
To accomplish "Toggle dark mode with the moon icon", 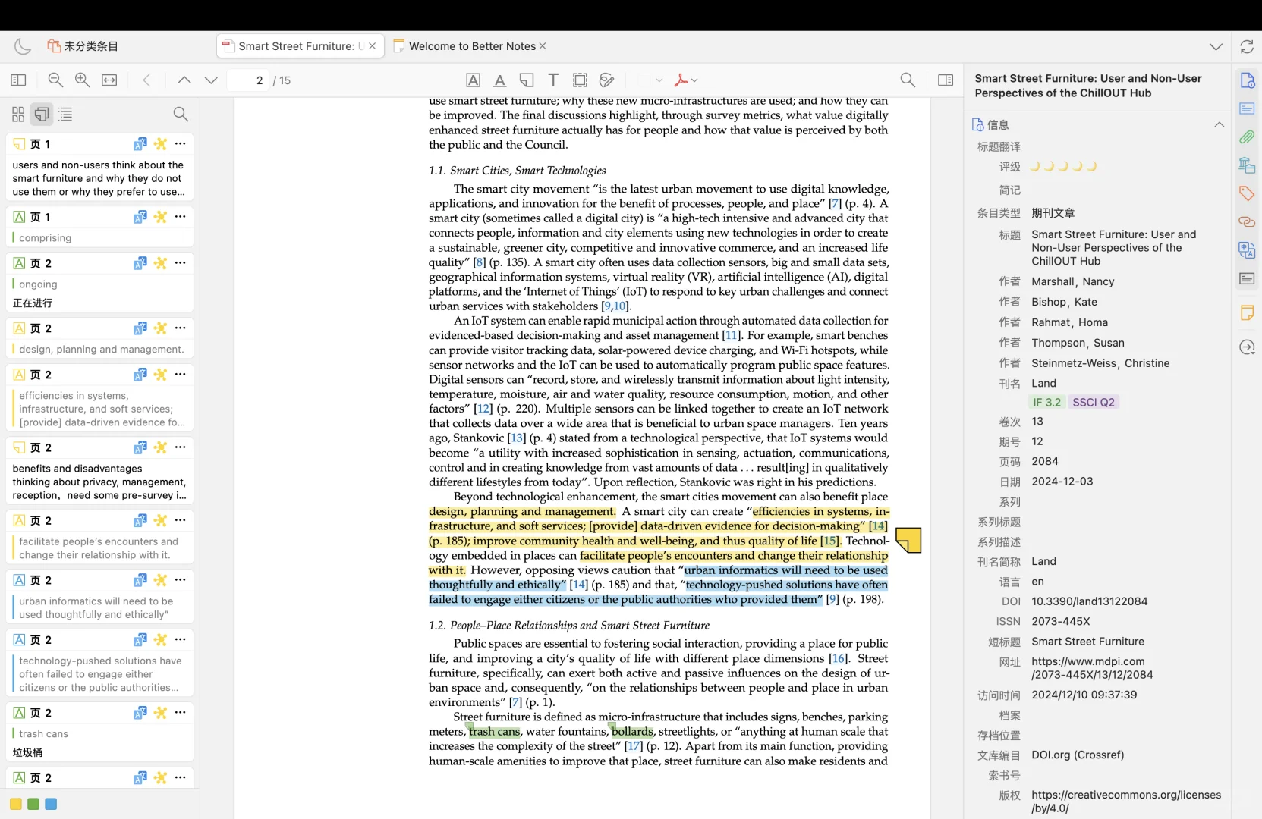I will (23, 46).
